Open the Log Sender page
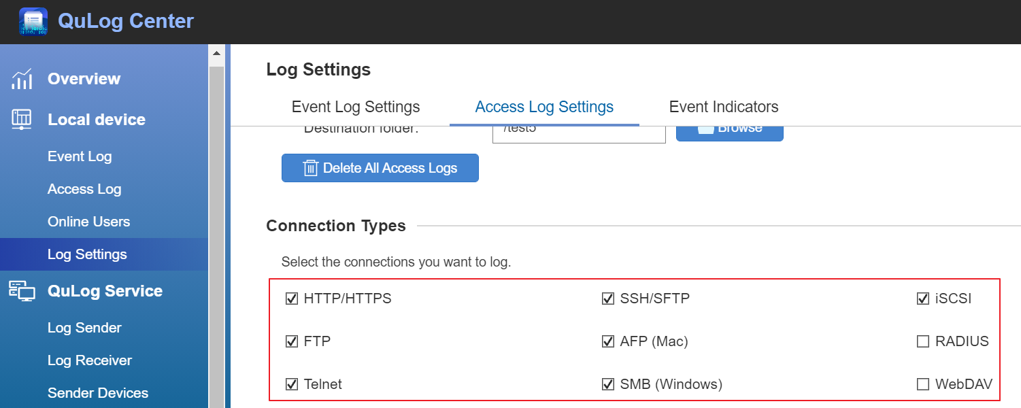1021x408 pixels. (84, 328)
